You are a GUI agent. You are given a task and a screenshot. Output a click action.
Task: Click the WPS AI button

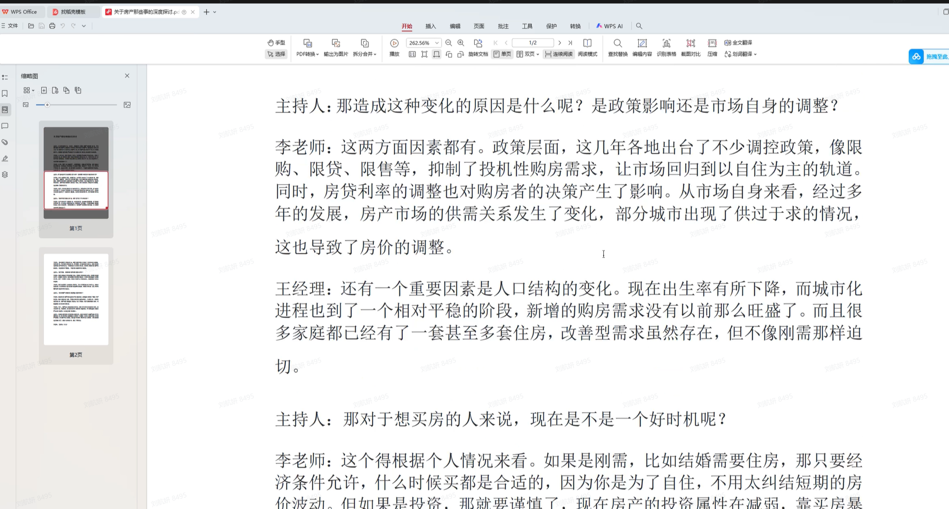pos(609,26)
